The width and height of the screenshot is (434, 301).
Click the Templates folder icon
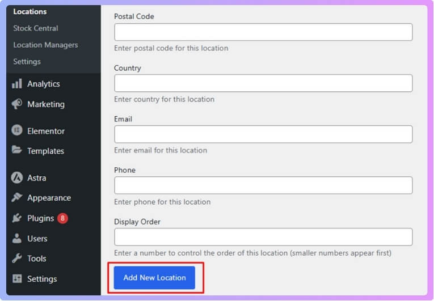[17, 151]
